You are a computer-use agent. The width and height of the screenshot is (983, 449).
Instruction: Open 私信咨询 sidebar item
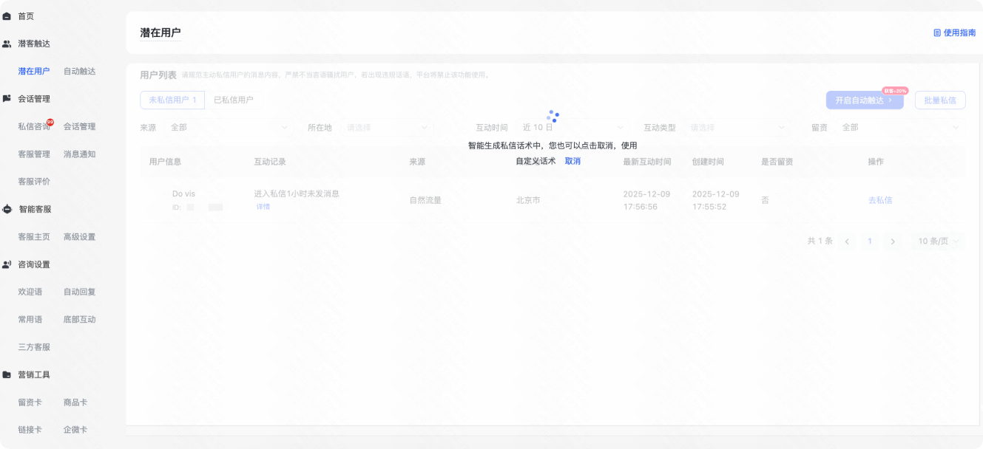[34, 126]
